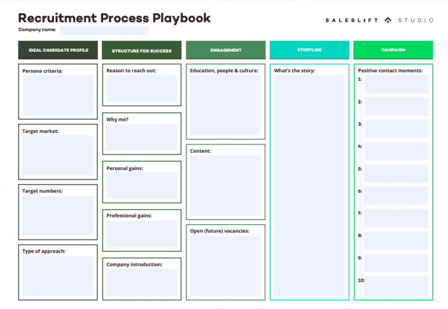Click the What's the story text area

[x=310, y=185]
